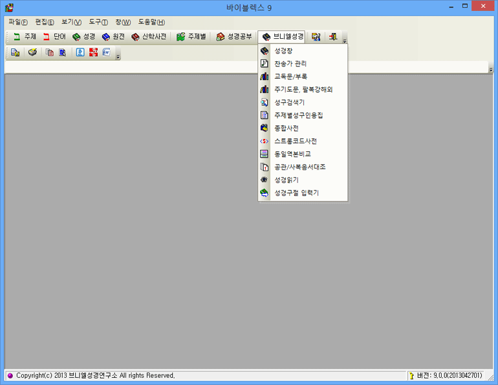Select 성경창 from the dropdown menu
This screenshot has width=498, height=385.
point(303,51)
